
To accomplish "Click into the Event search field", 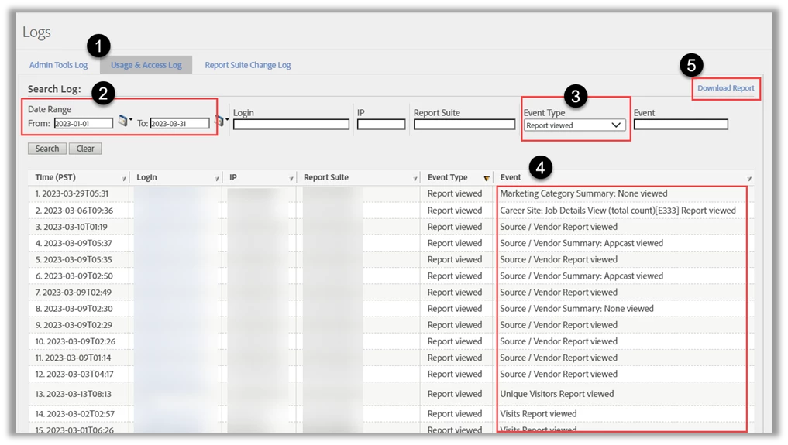I will pos(681,125).
